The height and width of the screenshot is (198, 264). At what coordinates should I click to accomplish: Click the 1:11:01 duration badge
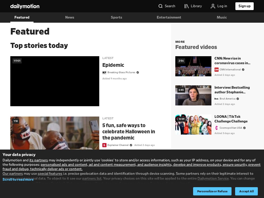(17, 61)
